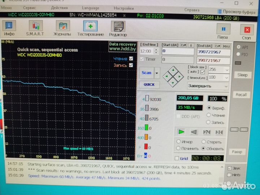Viewport: 260px width, 195px height.
Task: Toggle the Чтение read graph checkbox
Action: (131, 58)
